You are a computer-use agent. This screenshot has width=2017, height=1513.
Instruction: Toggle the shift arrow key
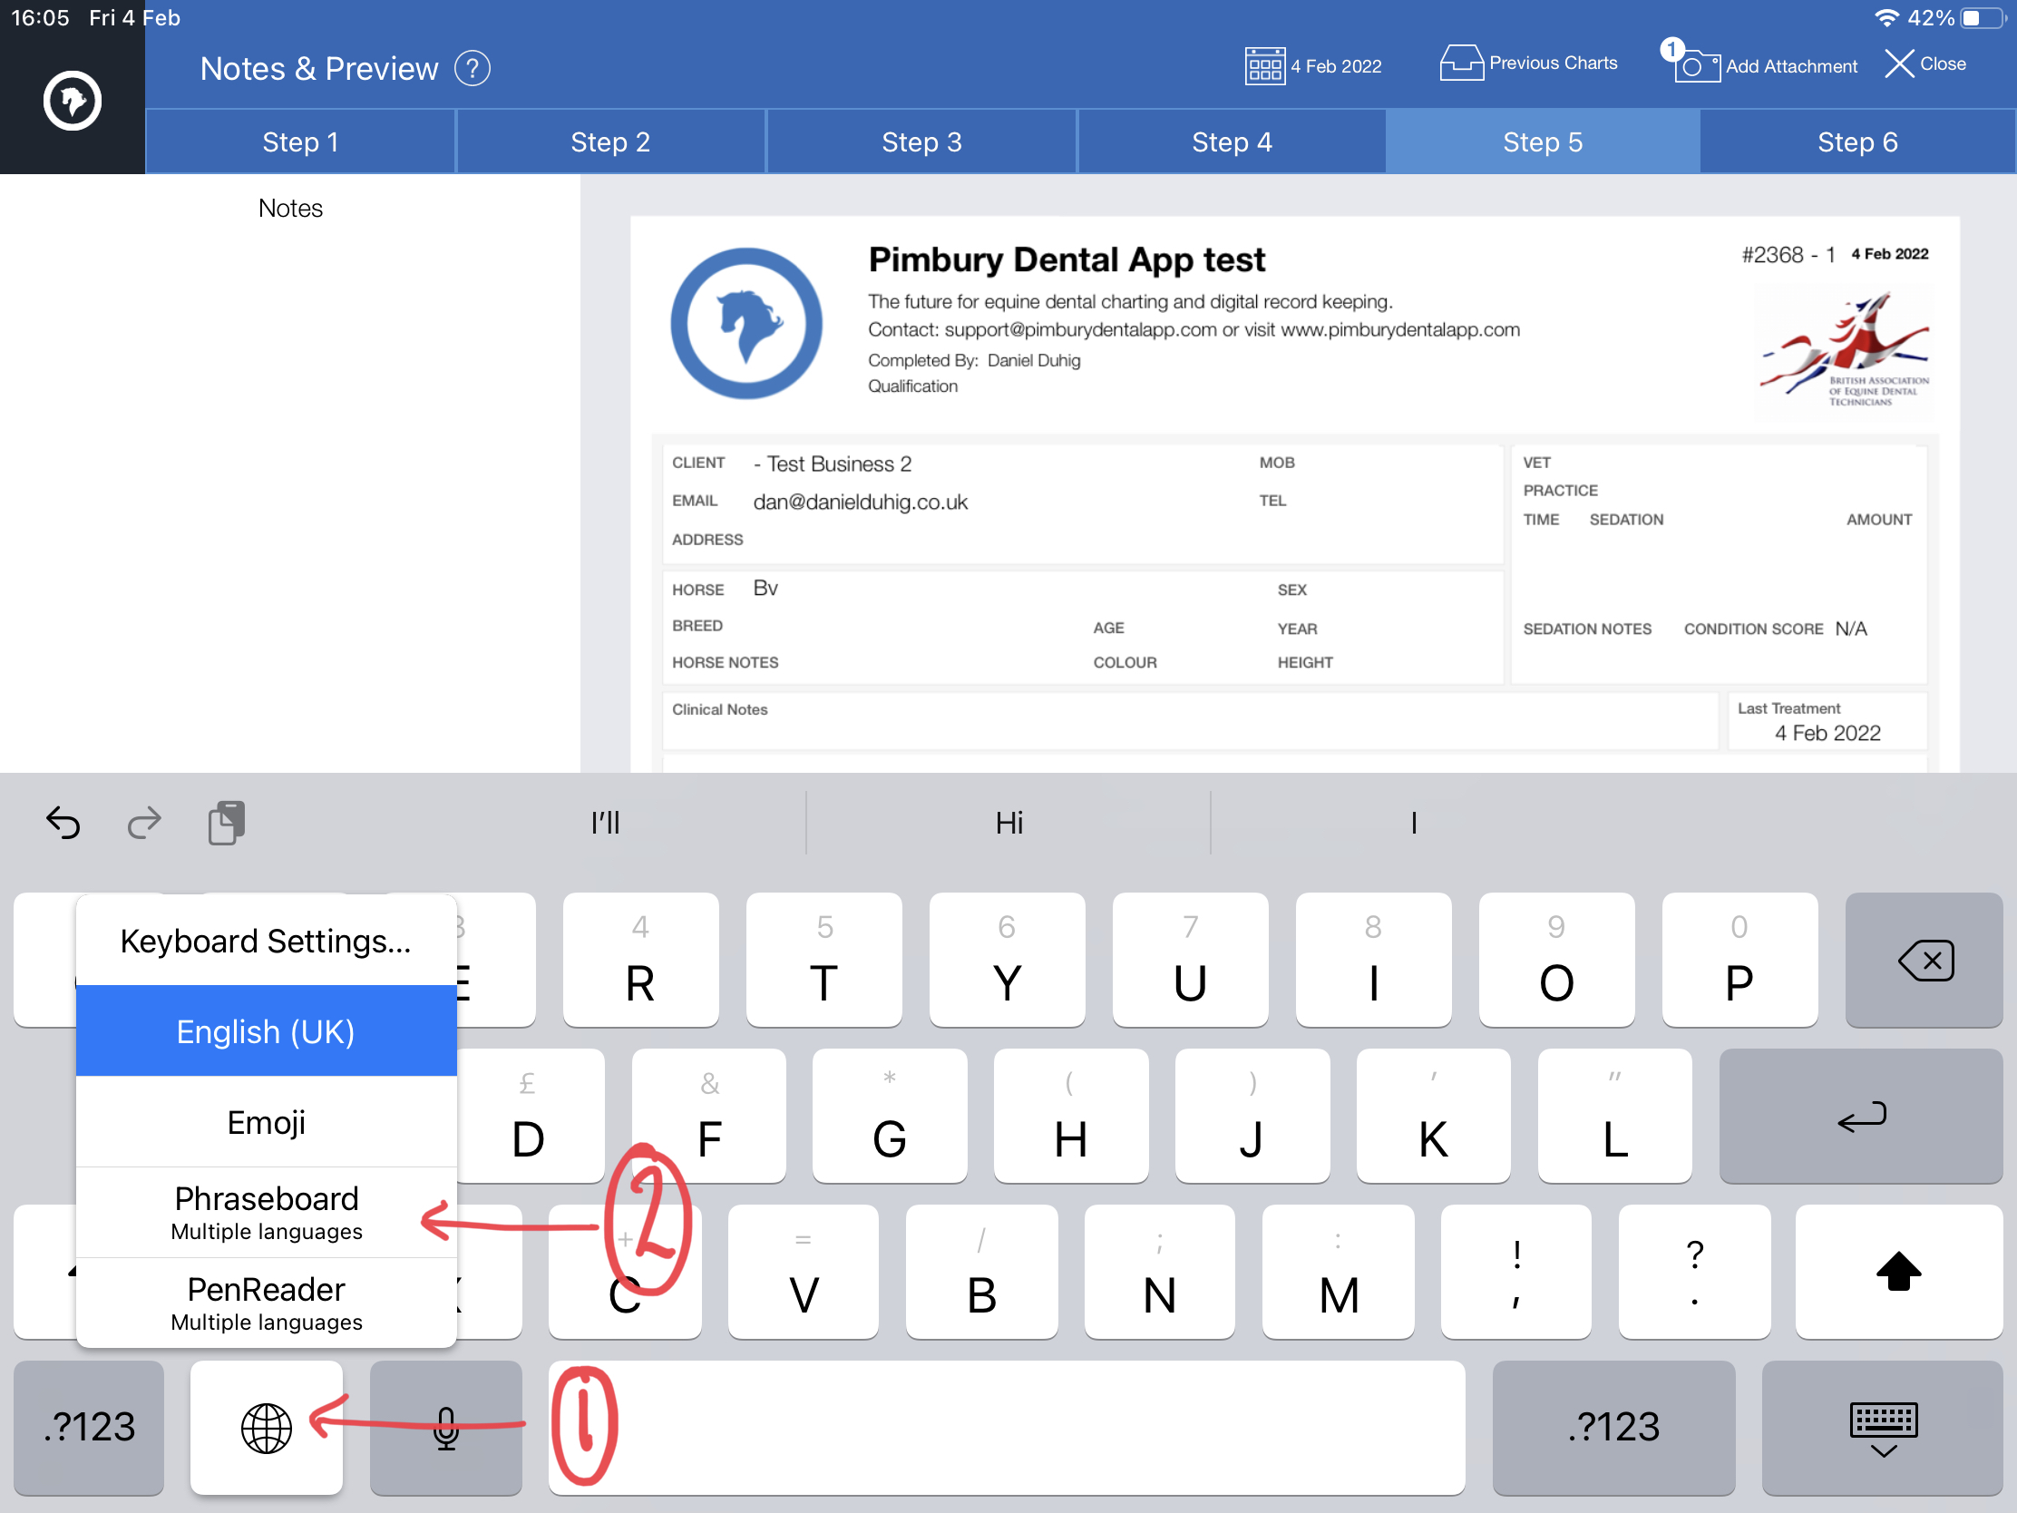click(1898, 1272)
